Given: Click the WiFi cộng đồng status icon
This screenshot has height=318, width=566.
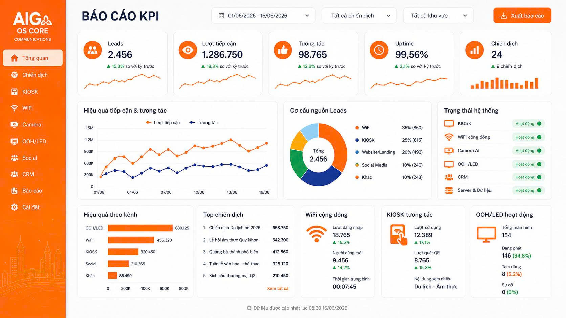Looking at the screenshot, I should point(449,137).
